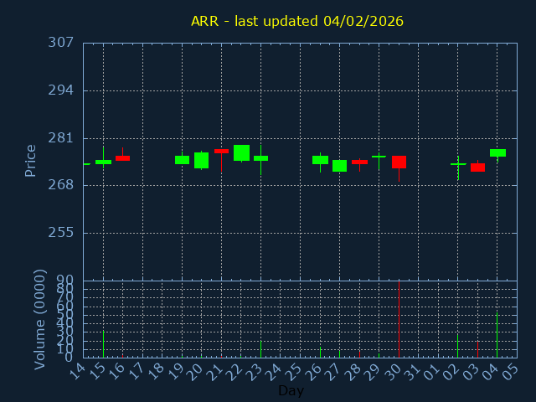
Task: Click the green volume bar on day 02
Action: pyautogui.click(x=457, y=346)
